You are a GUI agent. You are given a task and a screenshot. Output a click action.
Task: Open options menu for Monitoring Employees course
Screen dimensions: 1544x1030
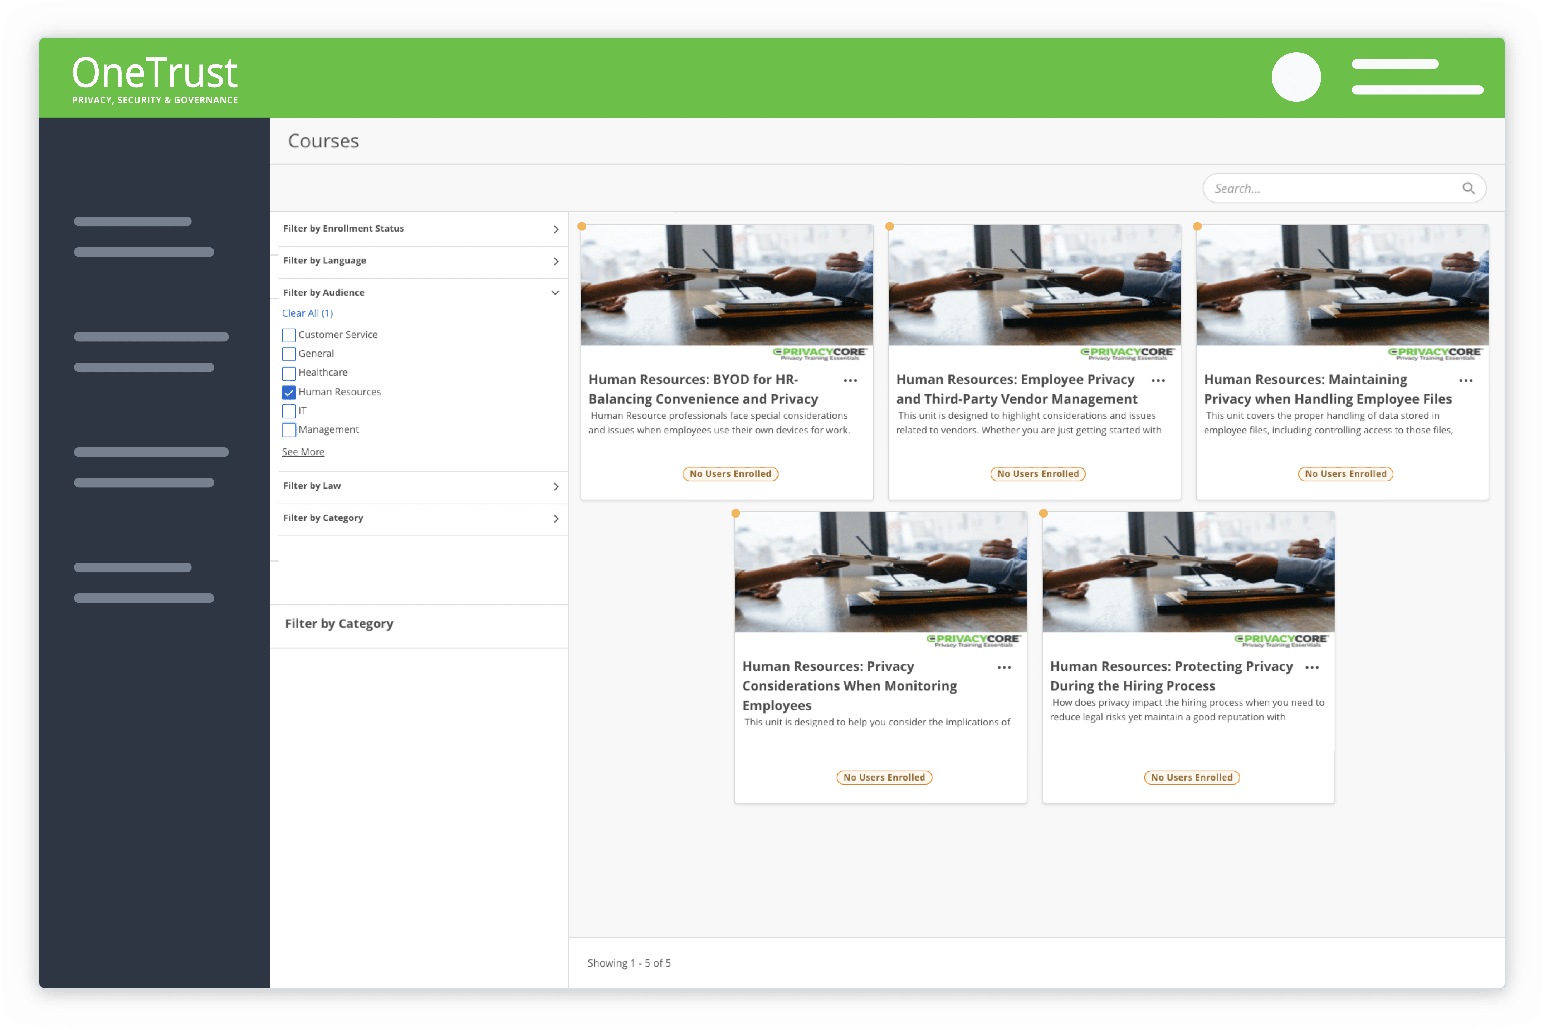[1005, 667]
